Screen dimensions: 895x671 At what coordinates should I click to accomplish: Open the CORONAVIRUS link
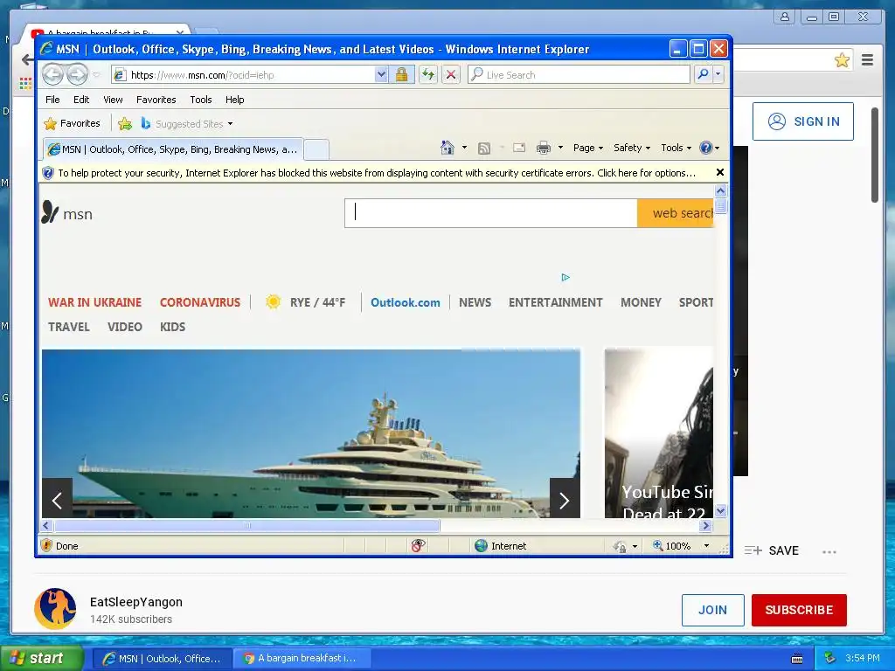click(x=200, y=302)
